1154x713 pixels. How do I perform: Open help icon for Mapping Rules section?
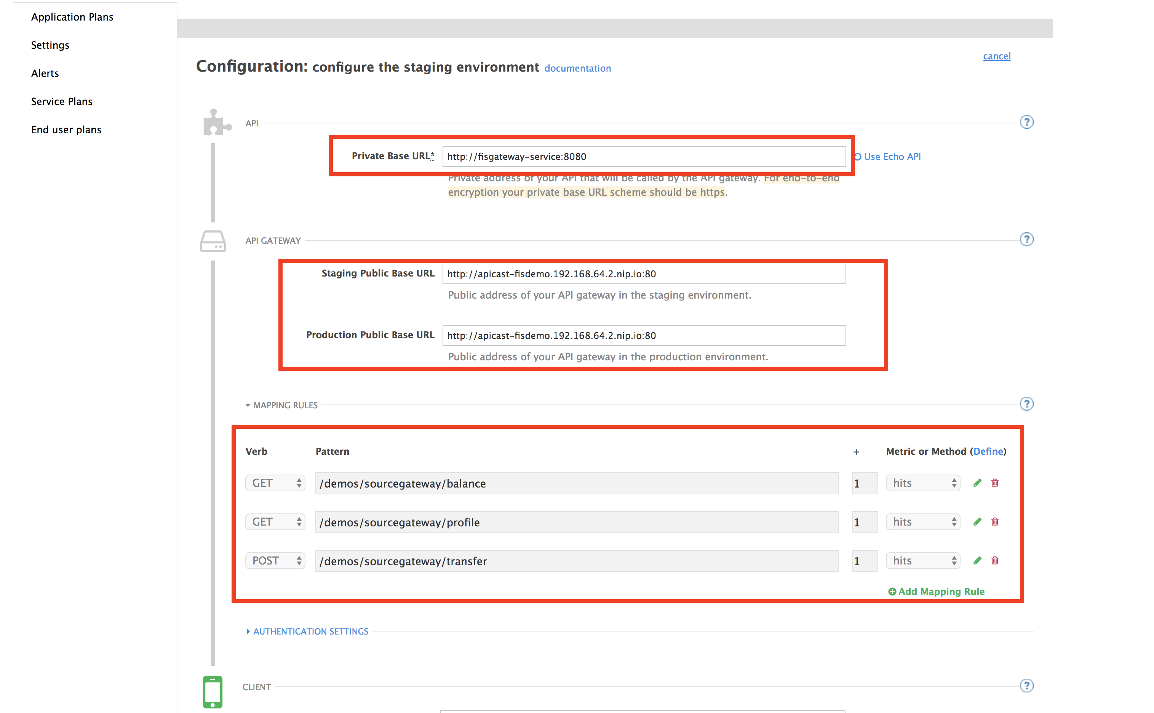[1026, 404]
